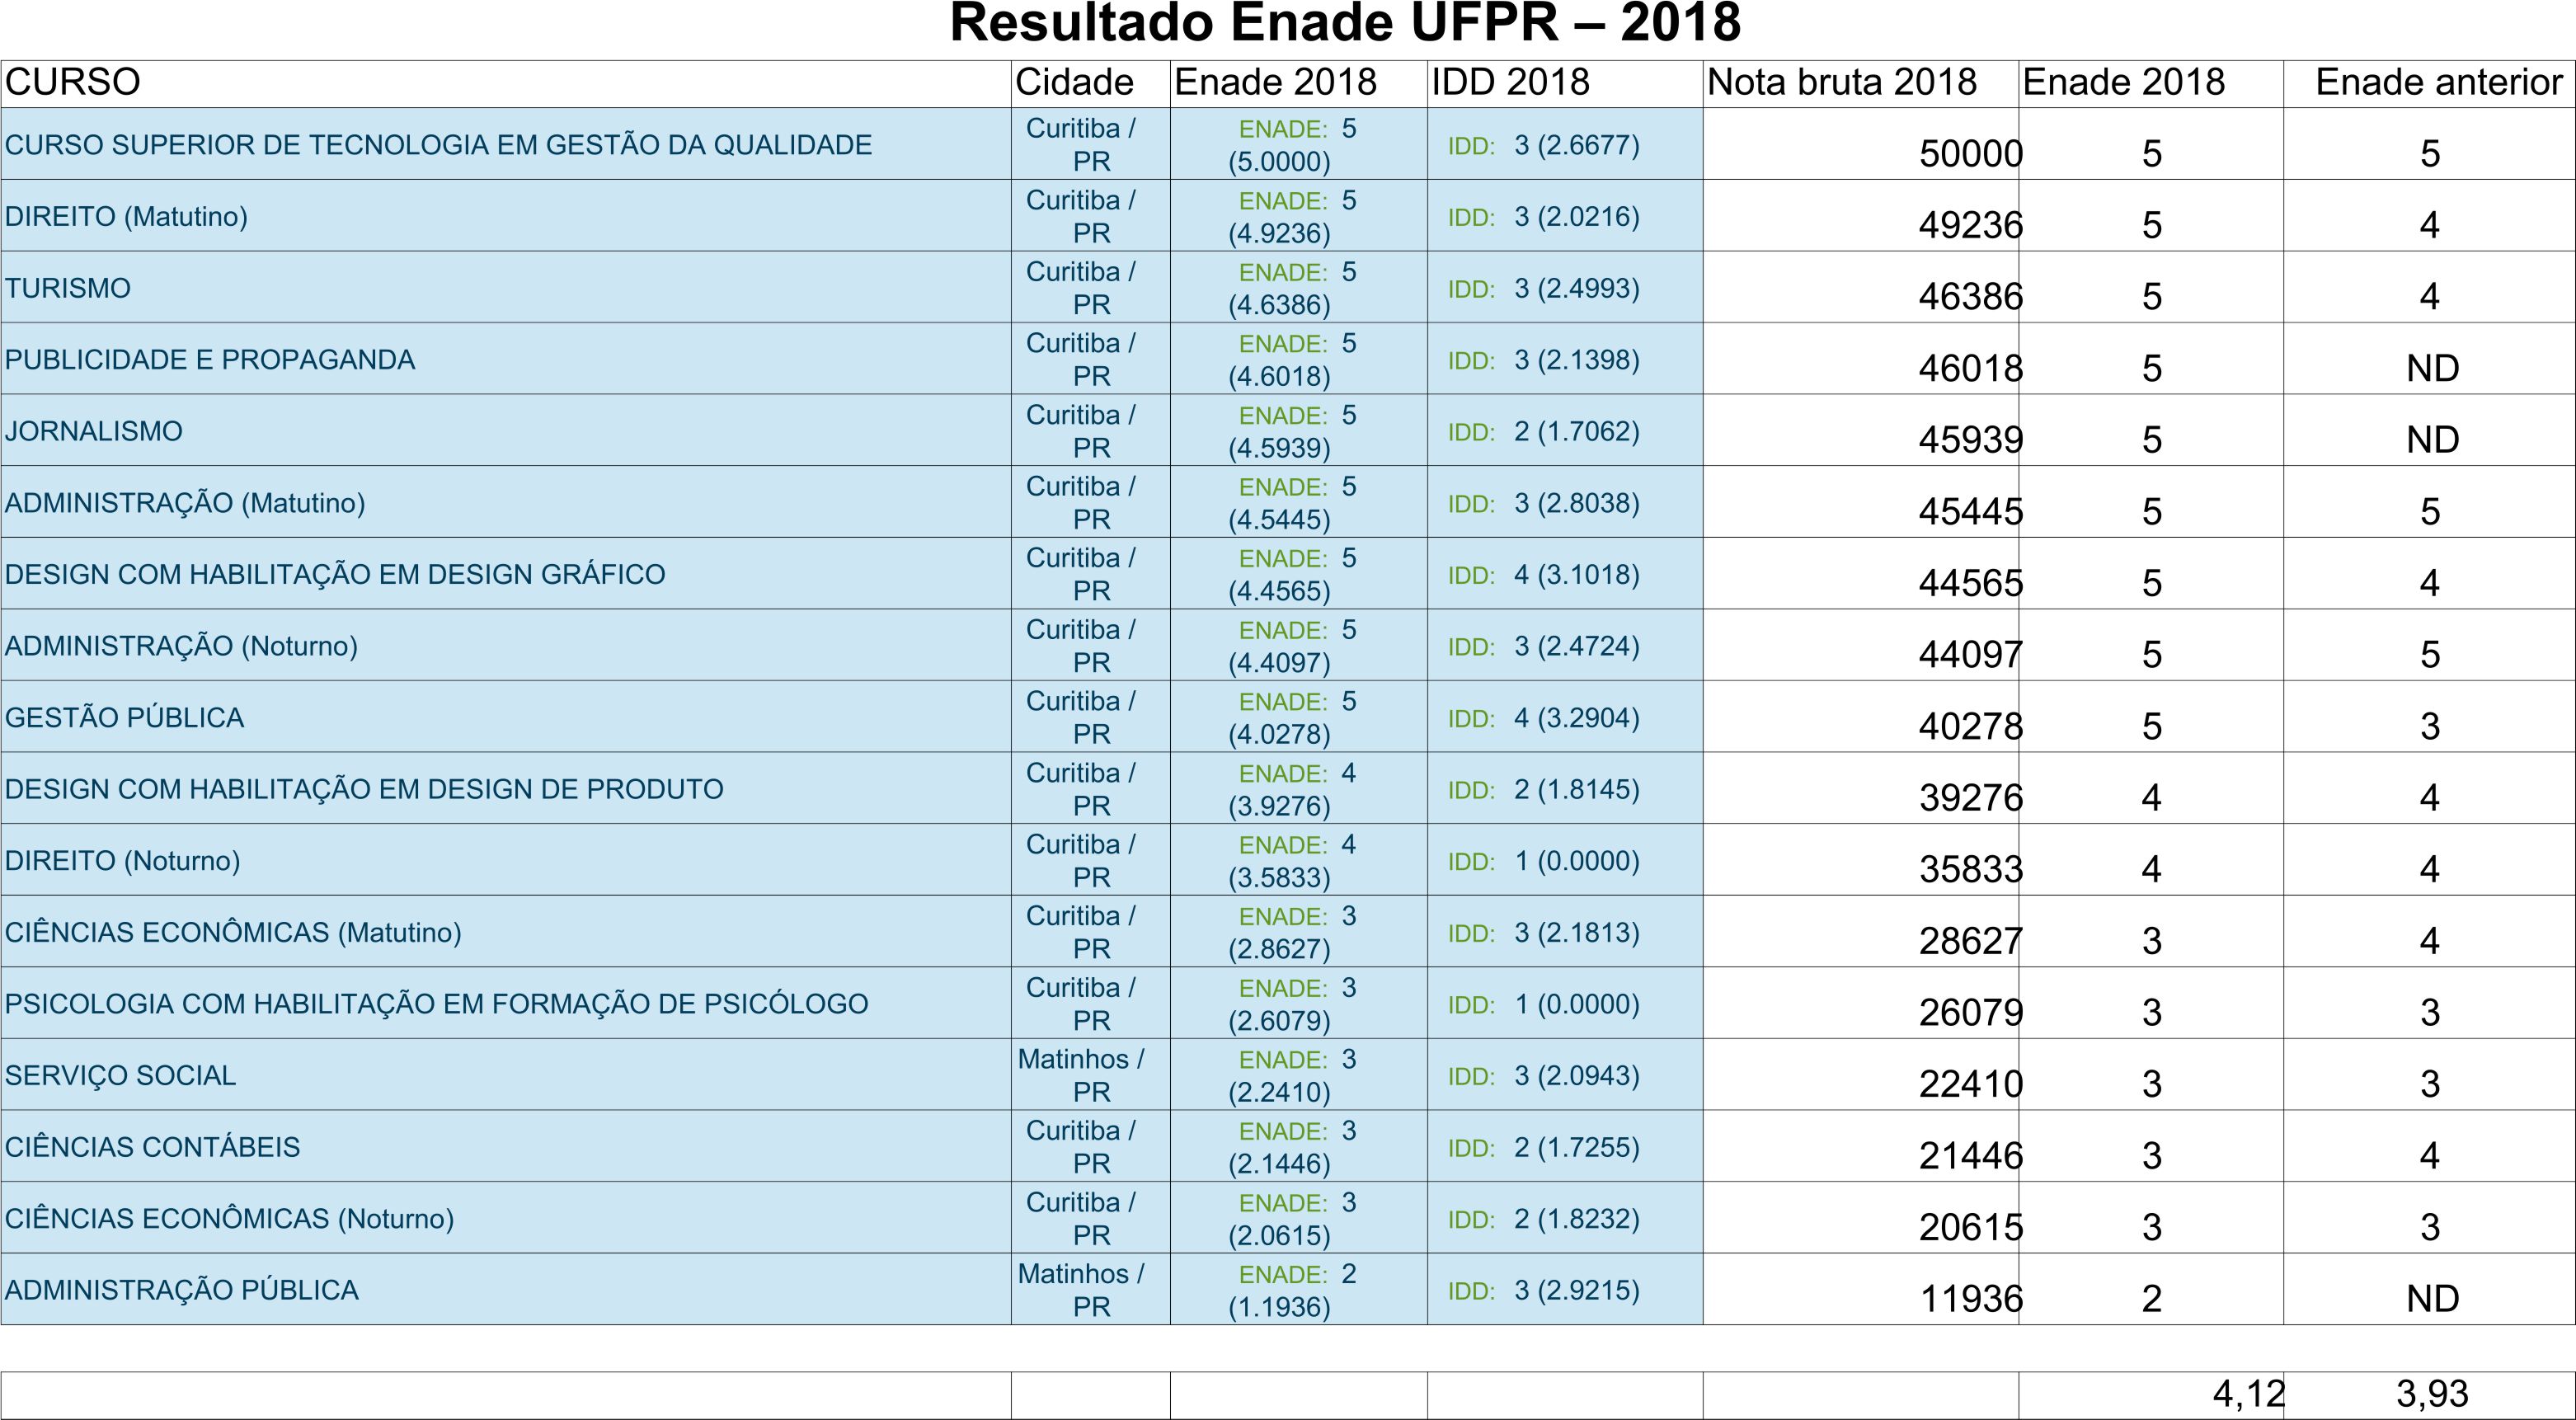Select the 'PUBLICIDADE E PROPAGANDA' course cell
Viewport: 2576px width, 1420px height.
pos(506,359)
